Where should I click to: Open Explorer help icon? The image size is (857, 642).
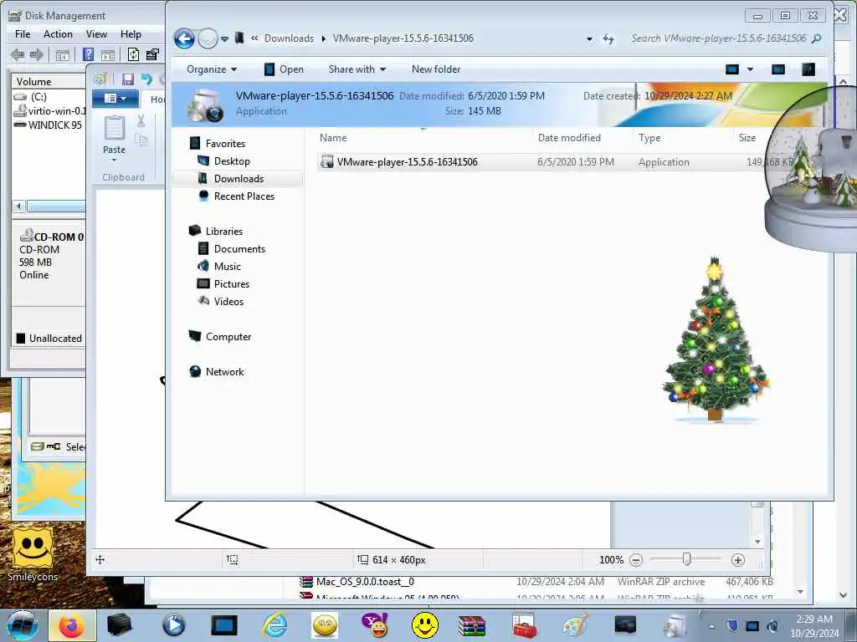pos(808,69)
